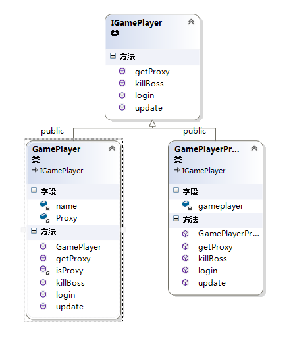The height and width of the screenshot is (345, 293).
Task: Click the private field icon beside name
Action: tap(45, 205)
